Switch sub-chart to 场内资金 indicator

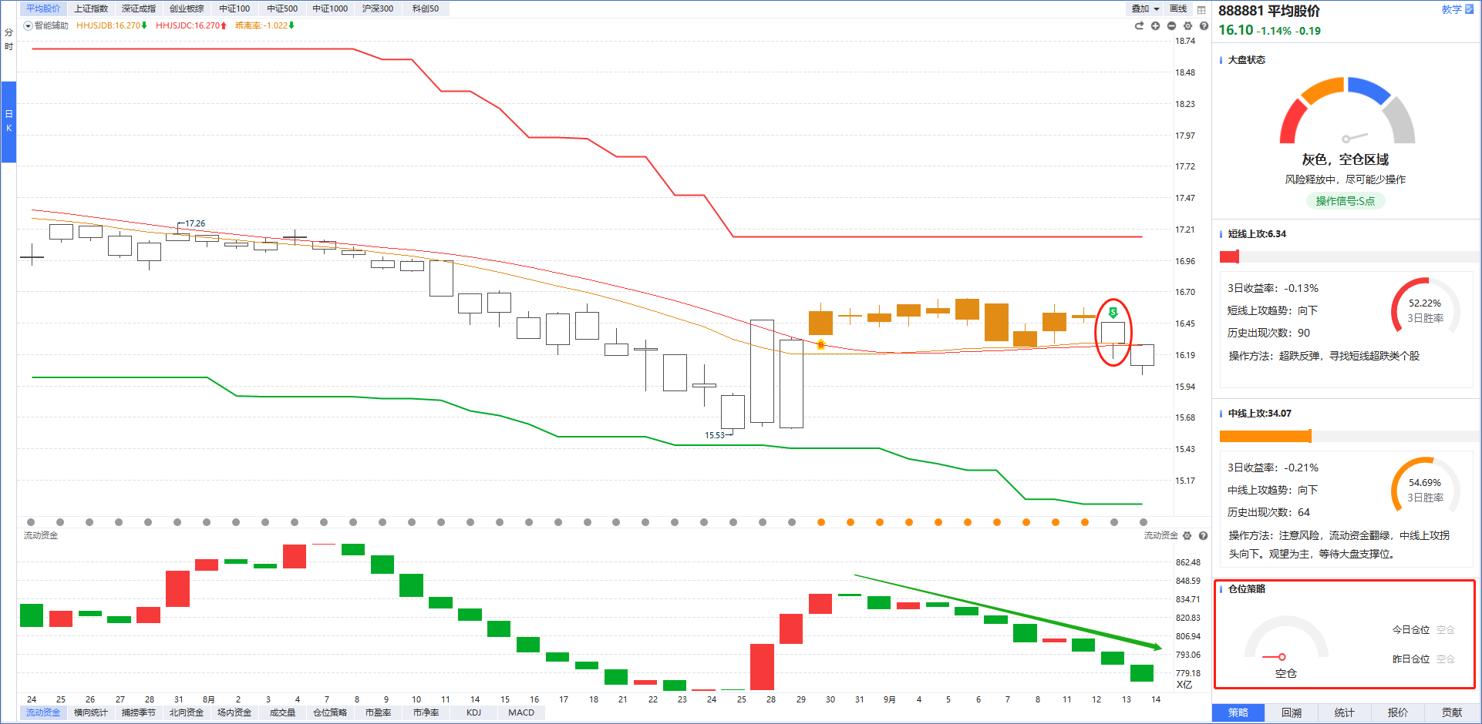[234, 712]
